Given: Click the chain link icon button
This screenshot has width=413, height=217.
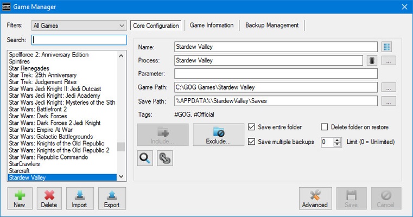Looking at the screenshot, I should click(165, 158).
